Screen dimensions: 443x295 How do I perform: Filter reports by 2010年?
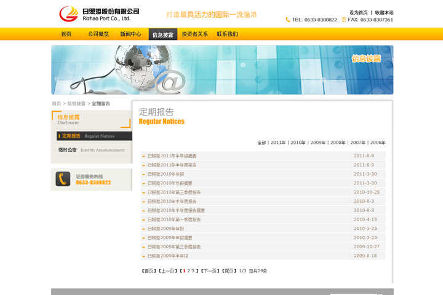[298, 143]
